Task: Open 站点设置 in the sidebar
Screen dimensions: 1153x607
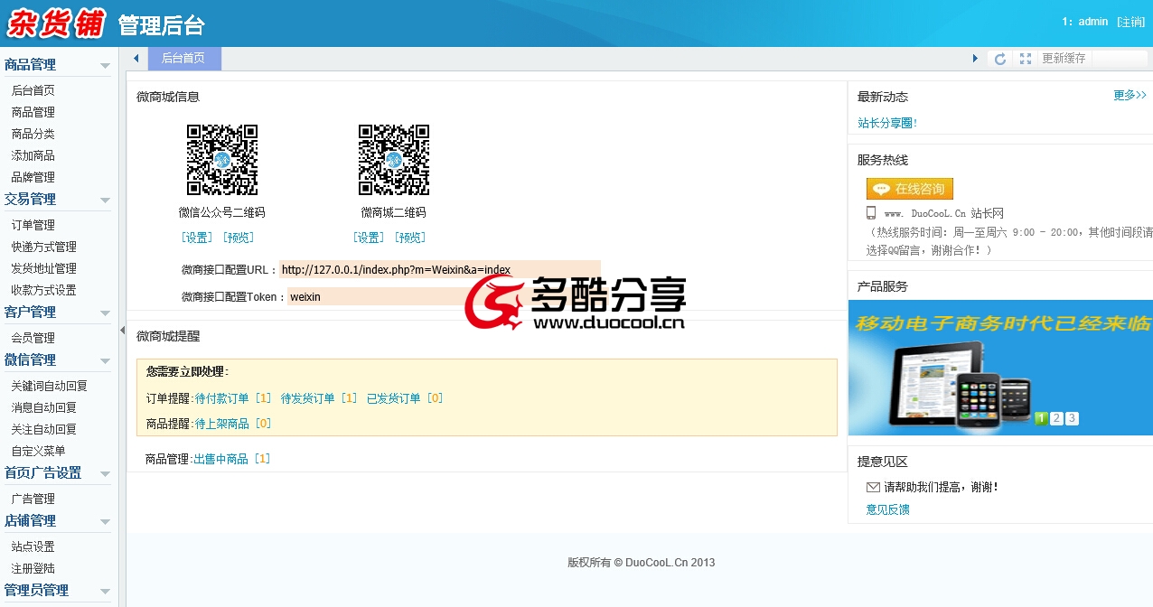Action: click(x=33, y=546)
